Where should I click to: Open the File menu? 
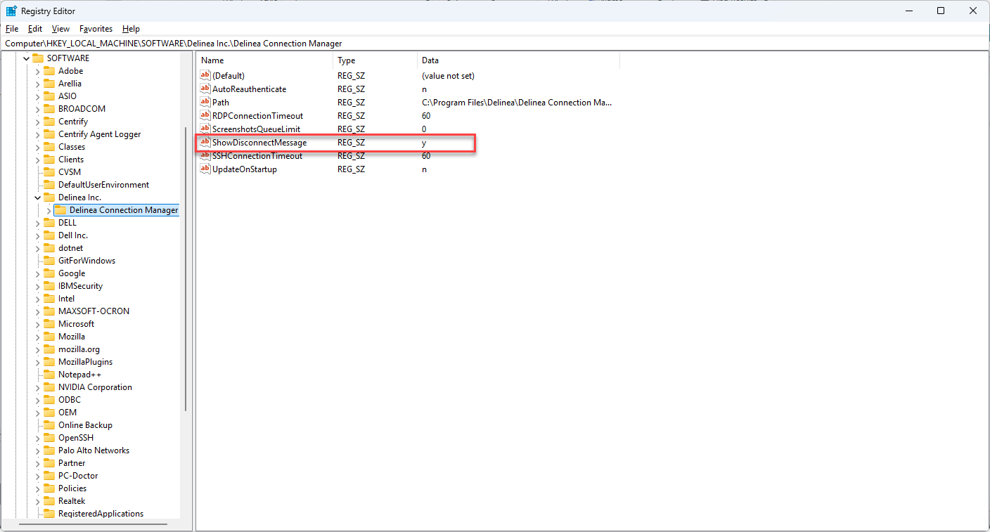(12, 29)
